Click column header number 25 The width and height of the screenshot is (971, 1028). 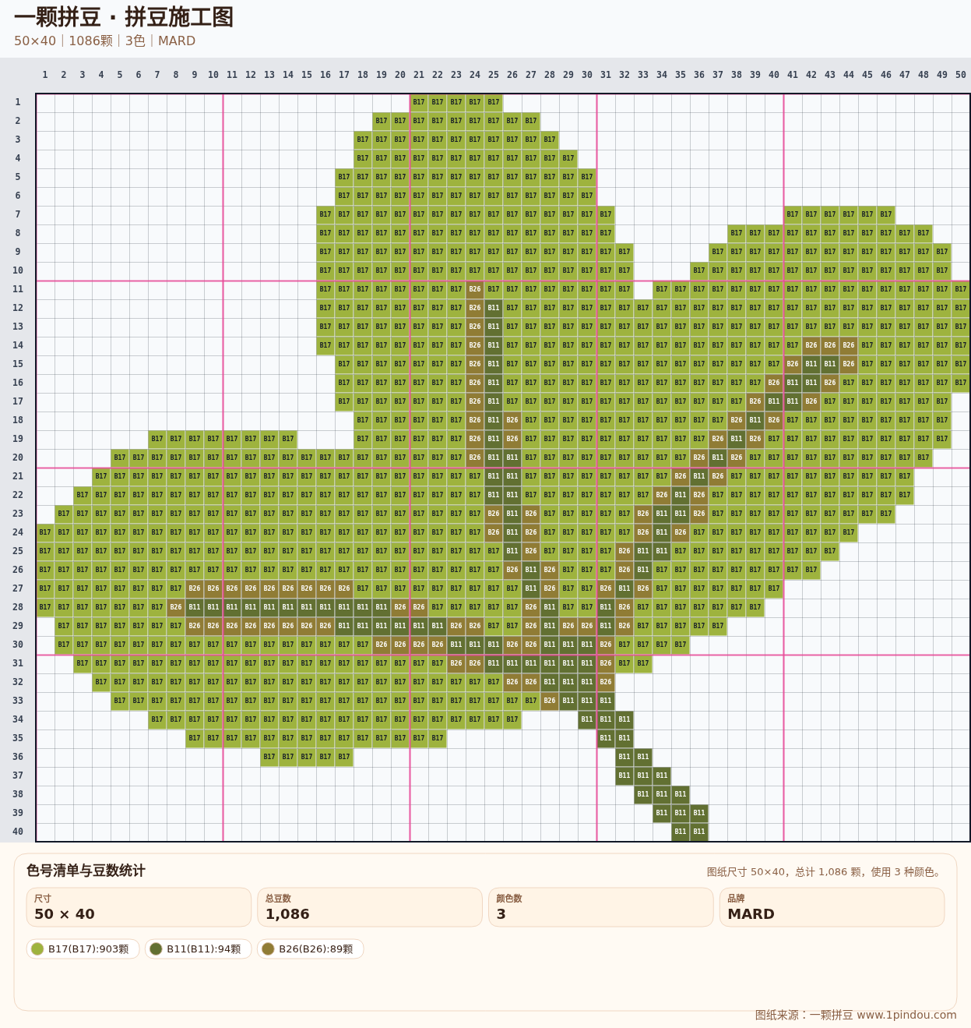tap(494, 75)
